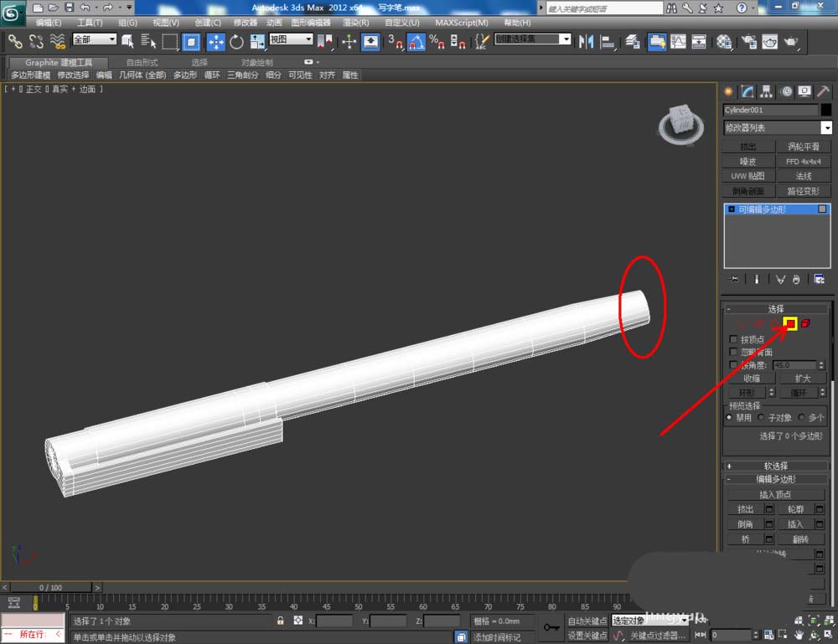The image size is (838, 644).
Task: Click Configure Modifier Sets icon
Action: [819, 279]
